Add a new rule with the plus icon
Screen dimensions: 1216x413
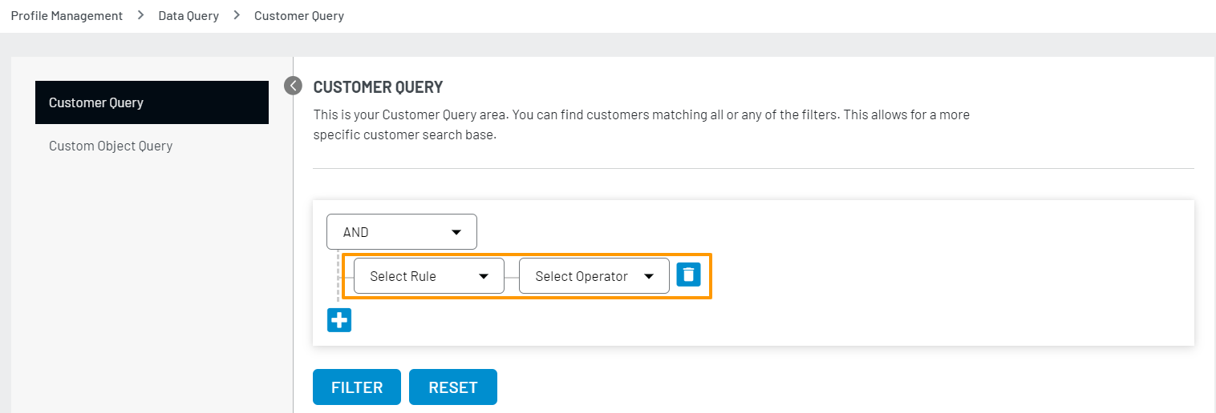click(x=339, y=320)
